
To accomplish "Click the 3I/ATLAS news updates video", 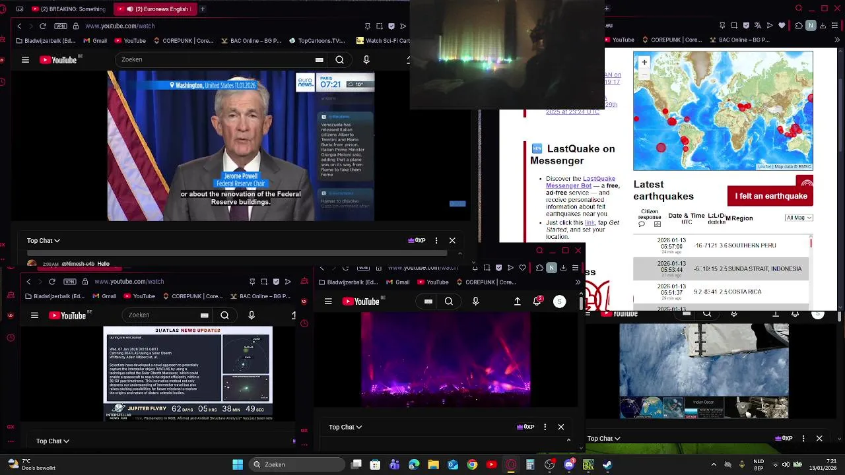I will [x=188, y=373].
